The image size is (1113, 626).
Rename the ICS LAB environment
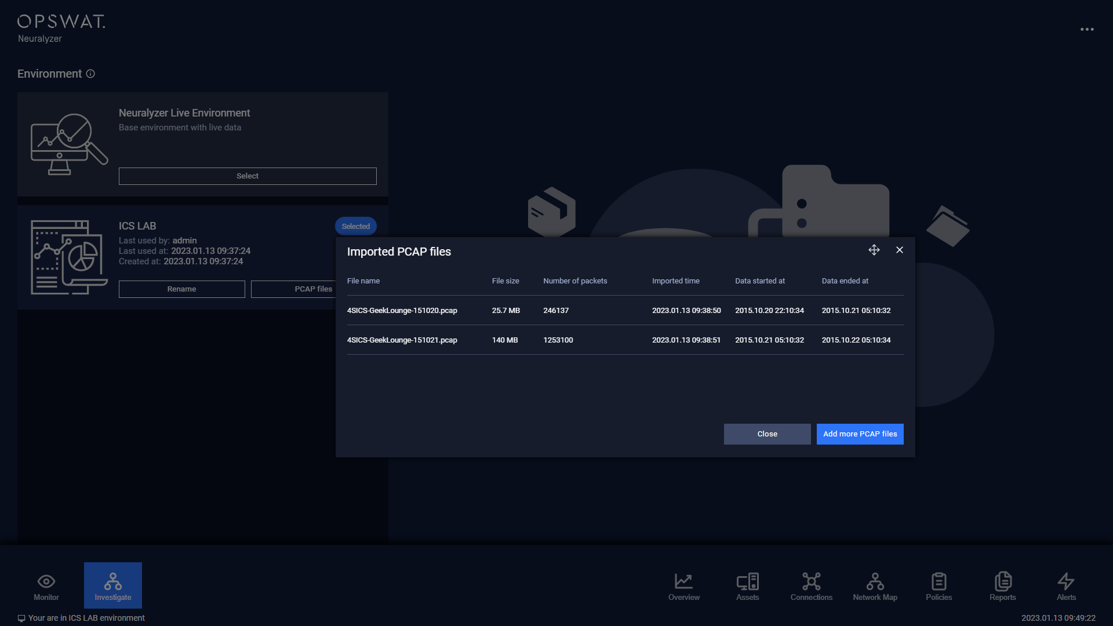(181, 289)
